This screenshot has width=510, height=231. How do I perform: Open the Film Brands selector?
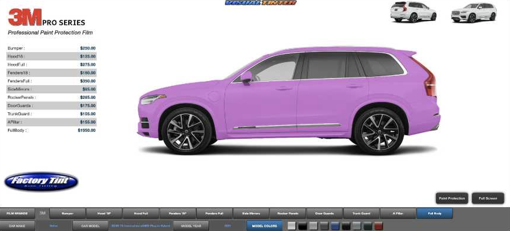17,213
